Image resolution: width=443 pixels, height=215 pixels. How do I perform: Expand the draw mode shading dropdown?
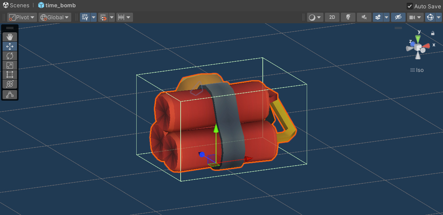tap(315, 17)
